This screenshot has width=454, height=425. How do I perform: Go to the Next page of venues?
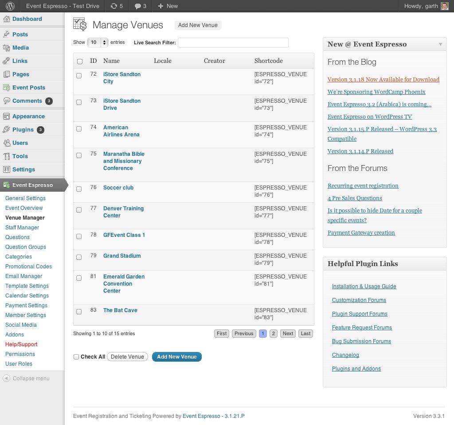[x=288, y=334]
